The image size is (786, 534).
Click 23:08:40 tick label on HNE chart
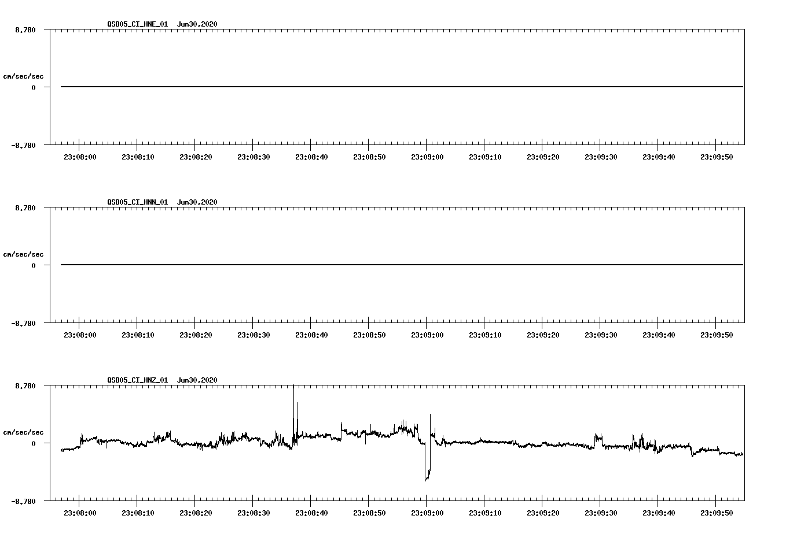(311, 157)
